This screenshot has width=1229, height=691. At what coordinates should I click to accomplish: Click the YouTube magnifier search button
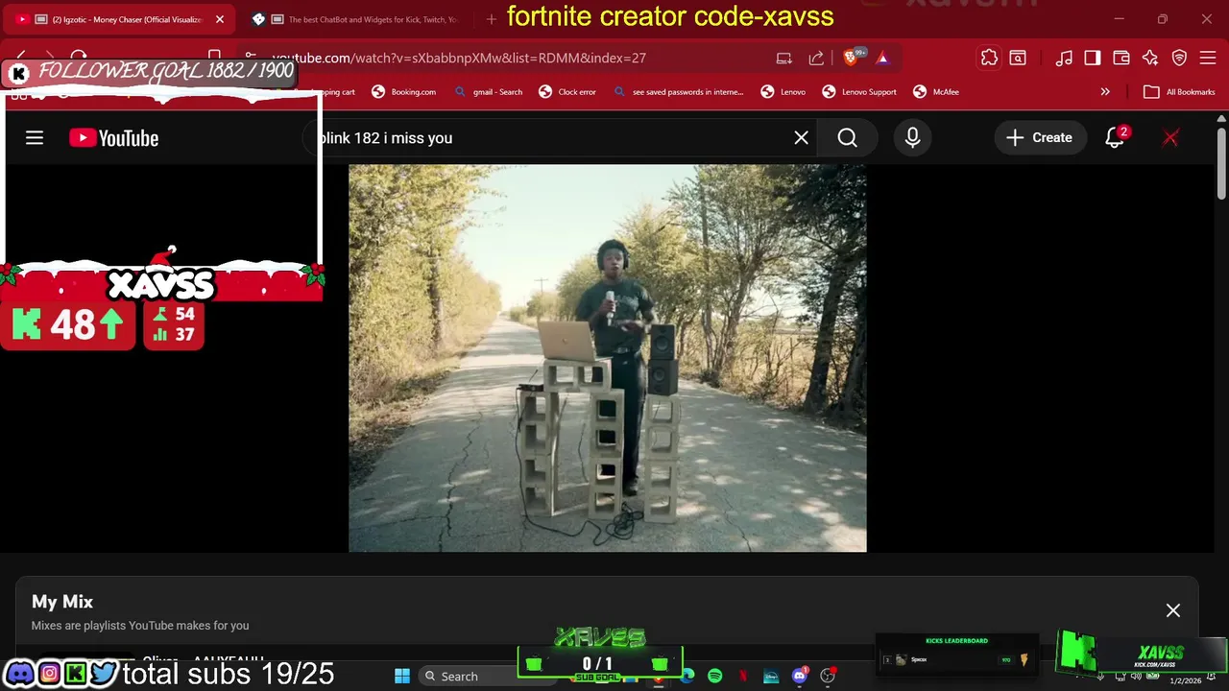click(x=847, y=138)
